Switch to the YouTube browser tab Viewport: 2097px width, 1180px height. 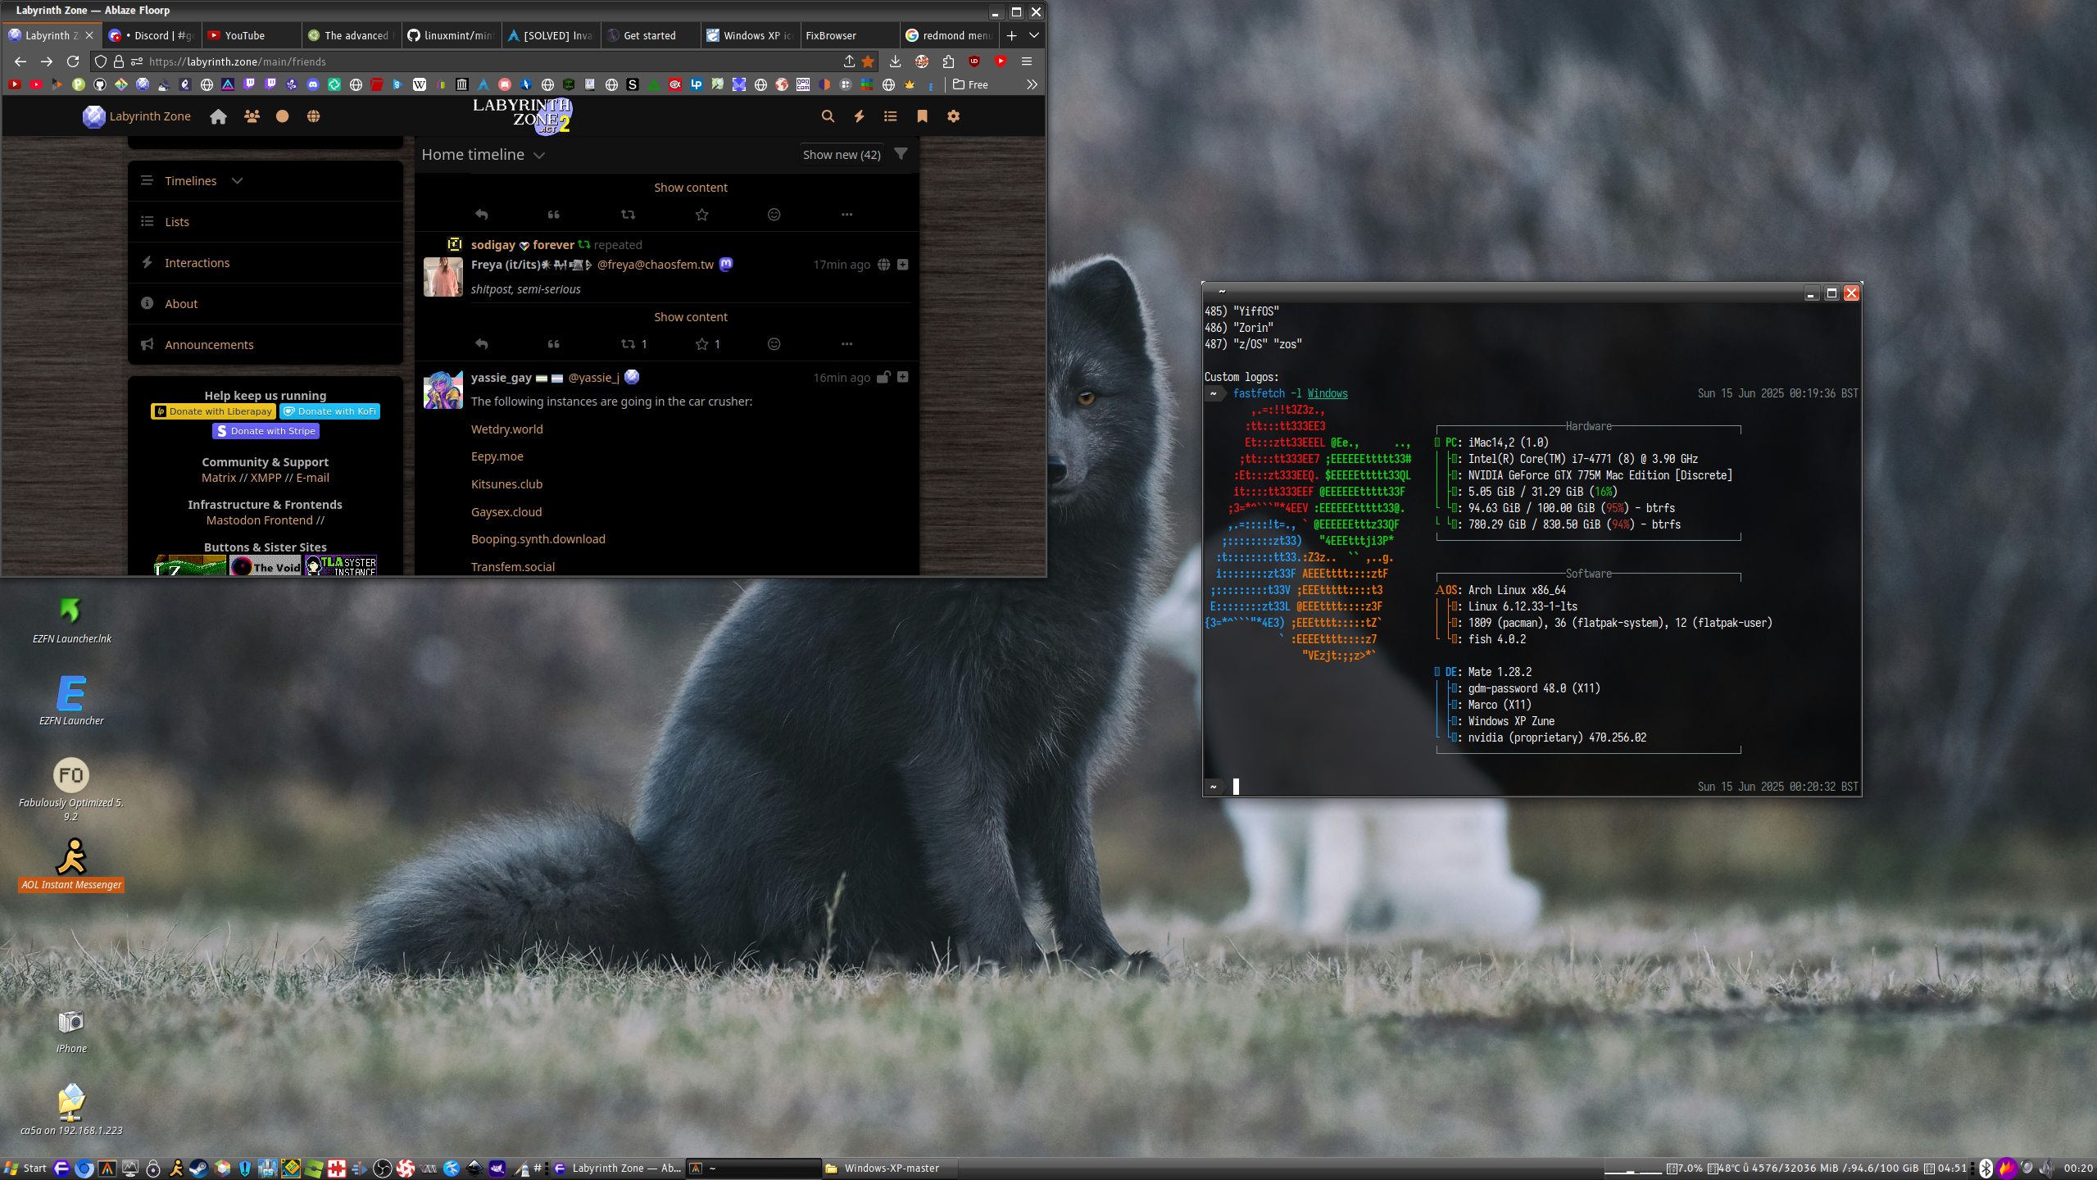pos(245,35)
